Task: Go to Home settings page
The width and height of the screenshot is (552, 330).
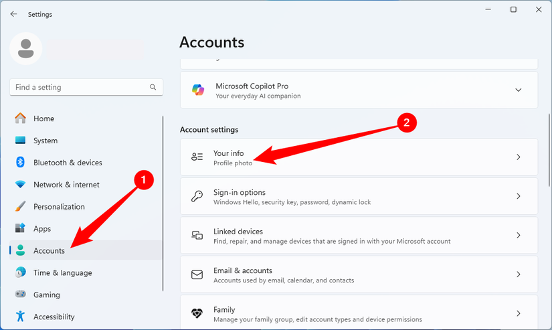Action: click(43, 118)
